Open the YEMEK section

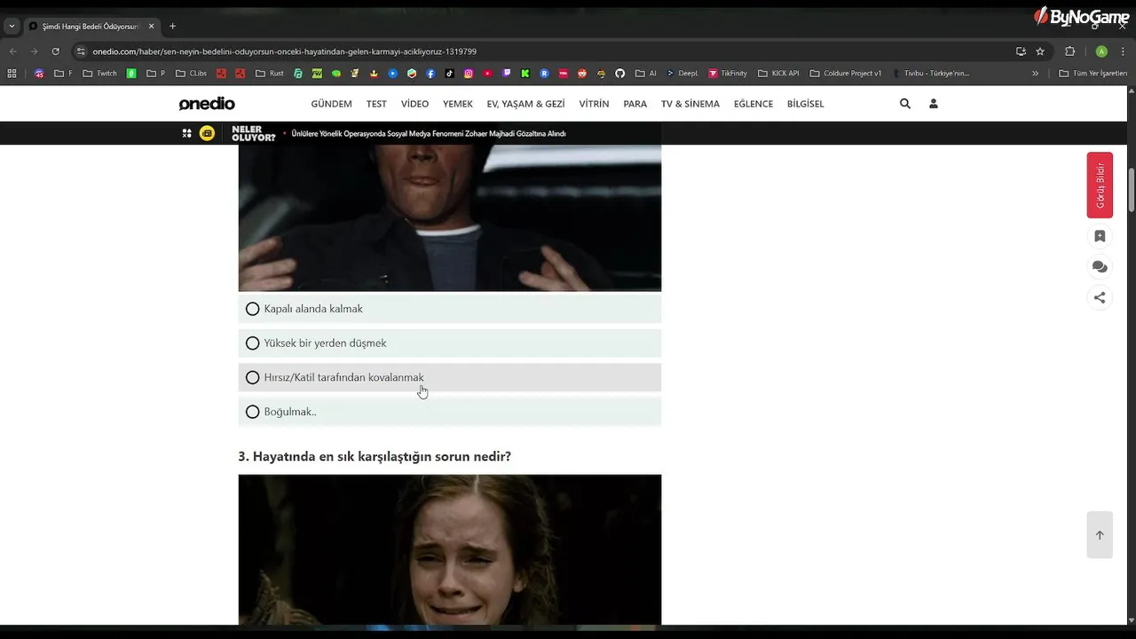coord(458,104)
